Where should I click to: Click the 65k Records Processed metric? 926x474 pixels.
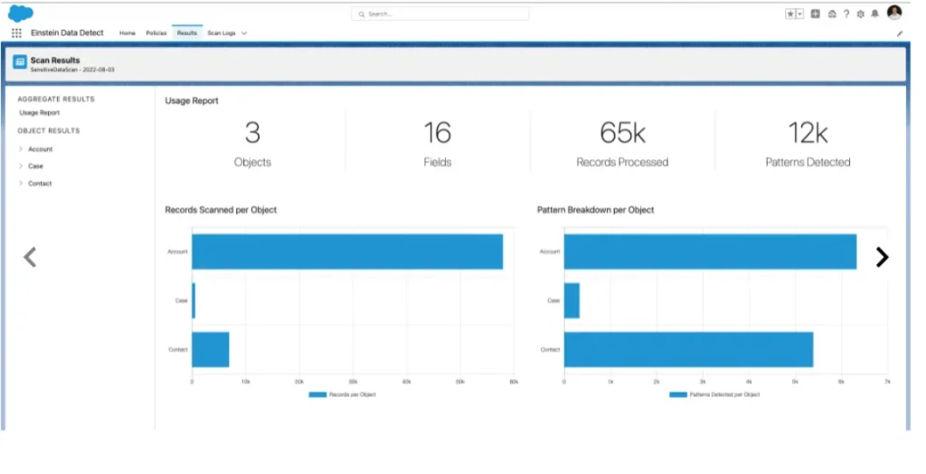(622, 145)
